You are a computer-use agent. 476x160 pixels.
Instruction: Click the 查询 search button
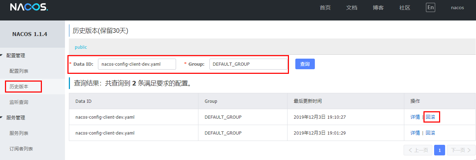pyautogui.click(x=305, y=64)
